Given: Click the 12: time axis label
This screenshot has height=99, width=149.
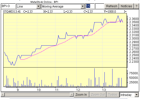Looking at the screenshot, I should [78, 90].
